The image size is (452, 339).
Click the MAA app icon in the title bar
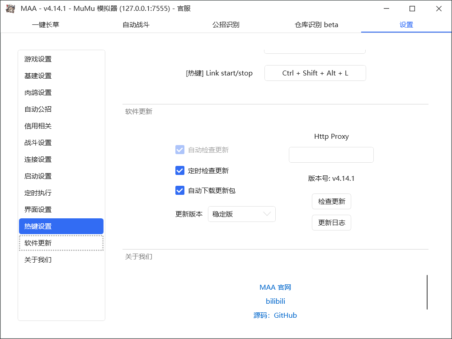(x=10, y=9)
